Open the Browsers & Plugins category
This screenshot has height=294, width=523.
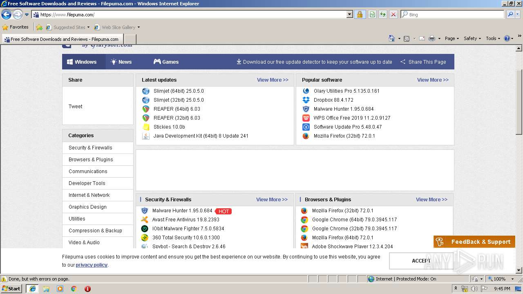(91, 160)
